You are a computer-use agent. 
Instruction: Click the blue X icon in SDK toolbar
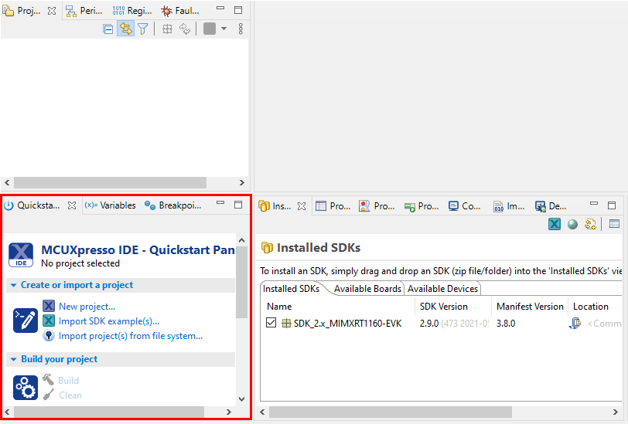pyautogui.click(x=555, y=224)
